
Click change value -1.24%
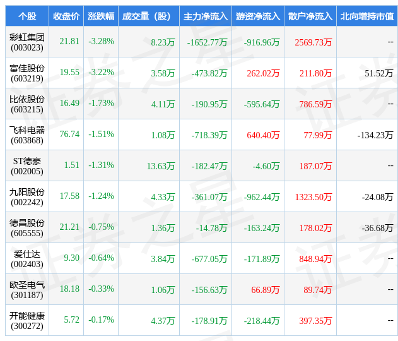[101, 196]
